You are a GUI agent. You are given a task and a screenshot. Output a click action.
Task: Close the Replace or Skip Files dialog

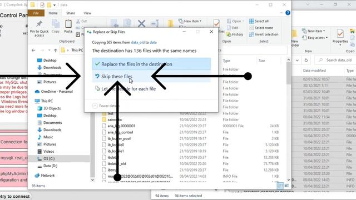click(x=211, y=32)
